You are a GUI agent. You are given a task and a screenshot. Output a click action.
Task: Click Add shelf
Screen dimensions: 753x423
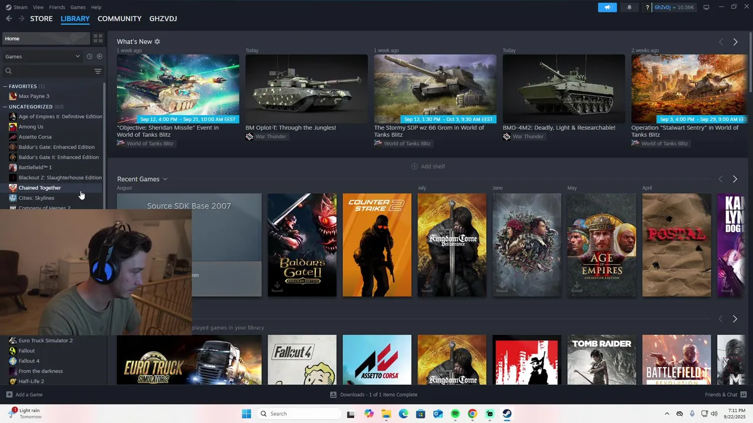pos(428,166)
